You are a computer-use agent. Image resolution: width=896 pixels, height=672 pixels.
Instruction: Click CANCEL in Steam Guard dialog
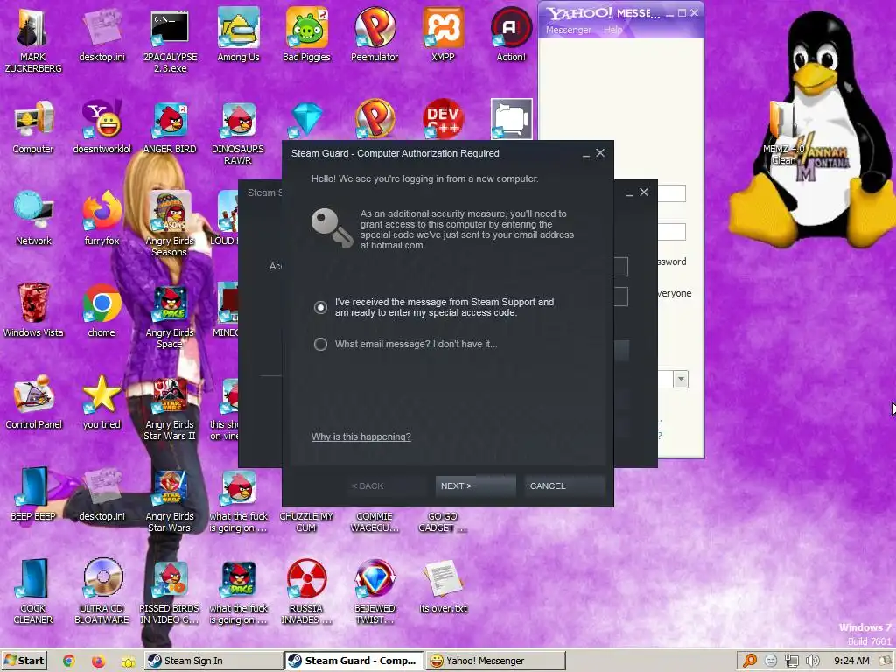(x=563, y=486)
